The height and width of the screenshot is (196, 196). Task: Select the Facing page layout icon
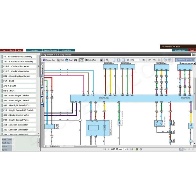coord(193,149)
